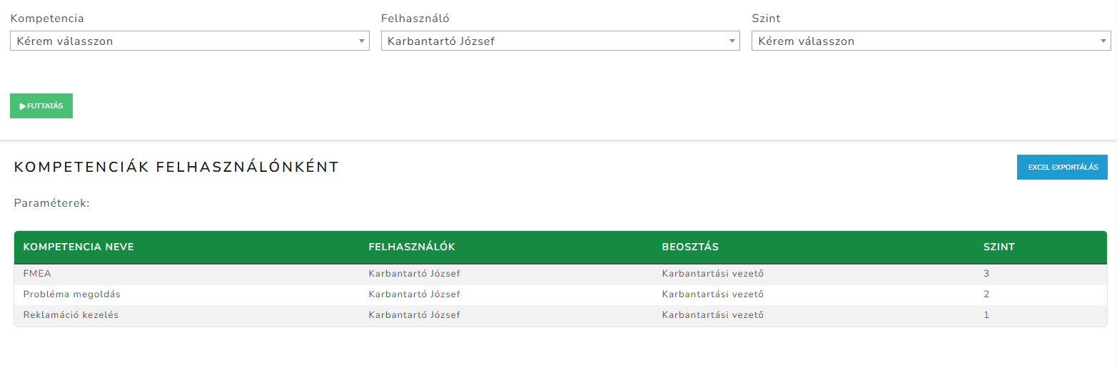
Task: Click the Kompetencia dropdown arrow
Action: 362,41
